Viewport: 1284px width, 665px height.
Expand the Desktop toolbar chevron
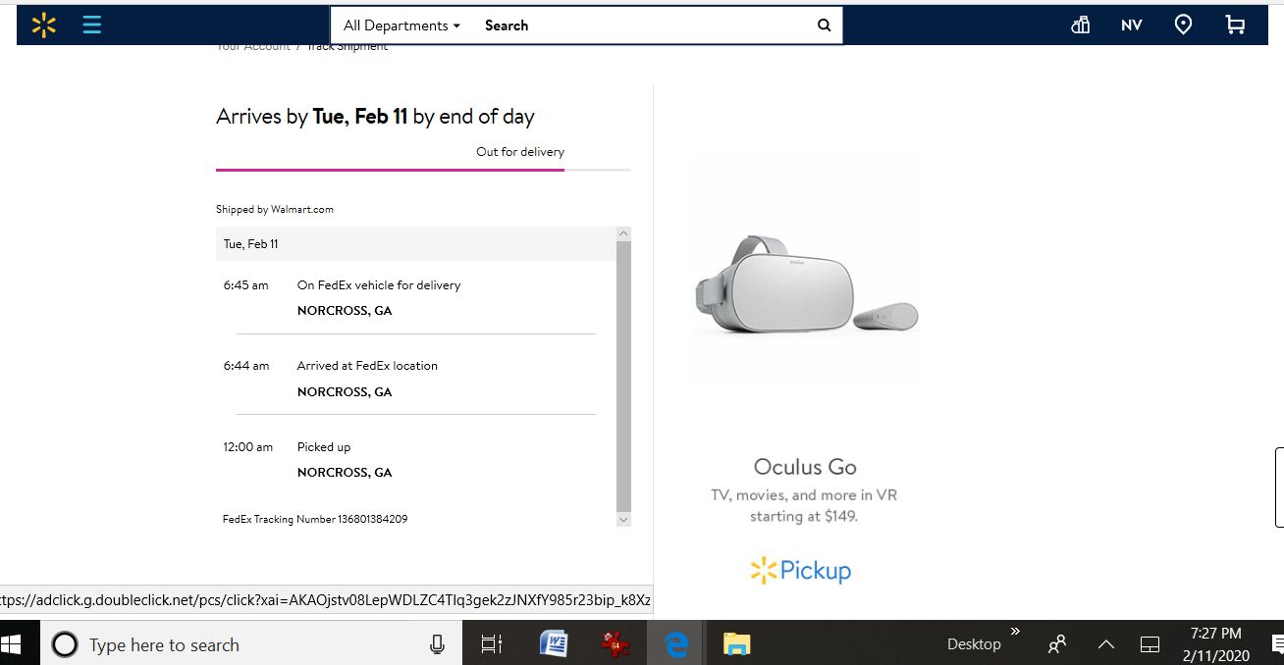(x=1015, y=632)
